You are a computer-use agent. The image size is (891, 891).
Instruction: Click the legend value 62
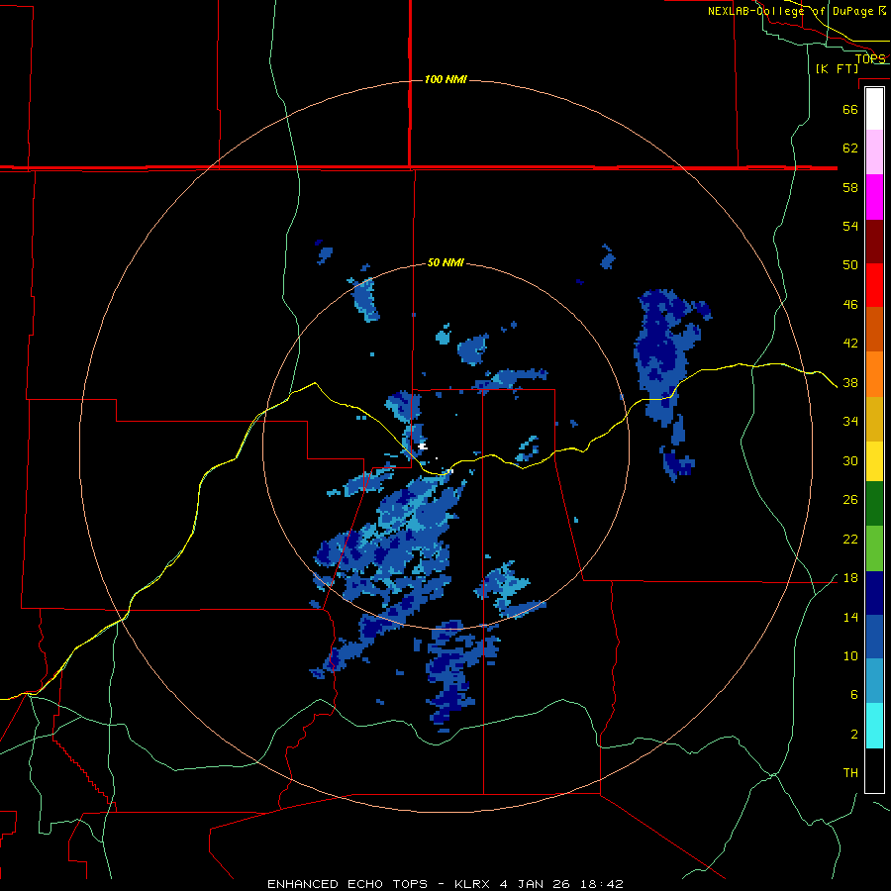pyautogui.click(x=850, y=148)
